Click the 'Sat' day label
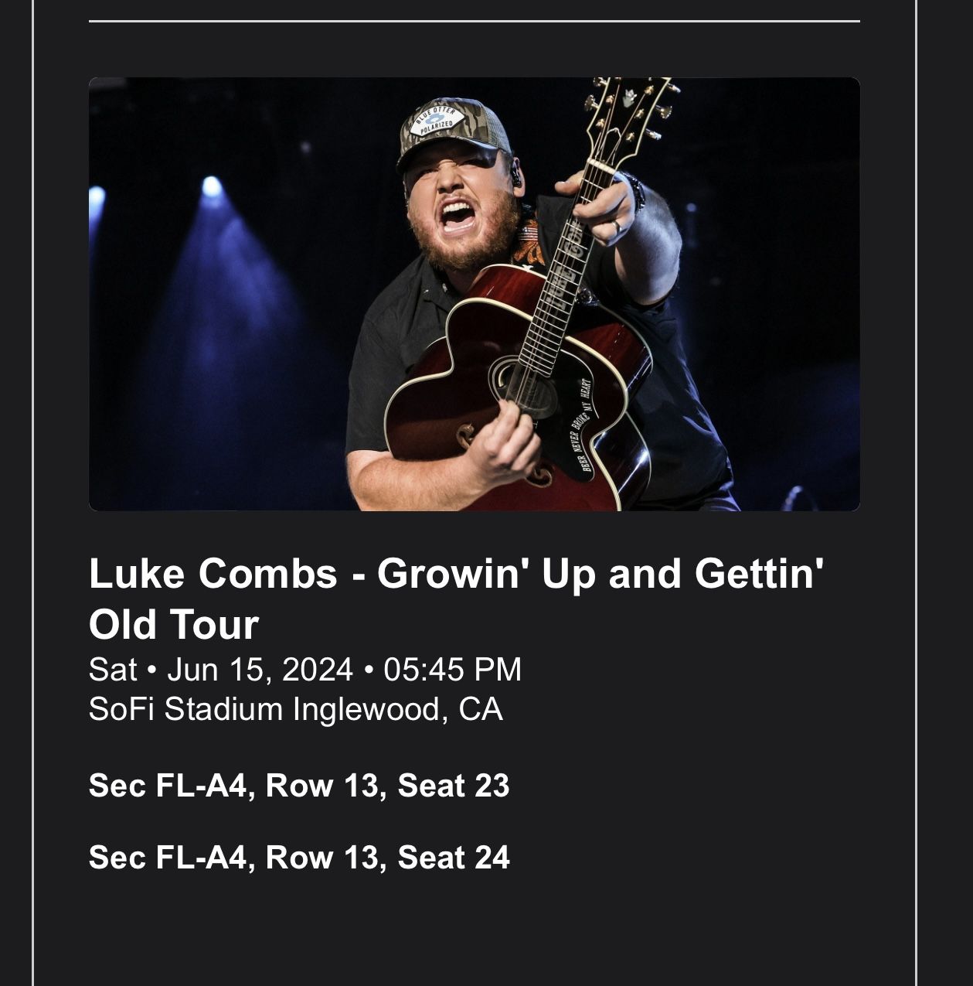Viewport: 973px width, 986px height. pos(113,670)
